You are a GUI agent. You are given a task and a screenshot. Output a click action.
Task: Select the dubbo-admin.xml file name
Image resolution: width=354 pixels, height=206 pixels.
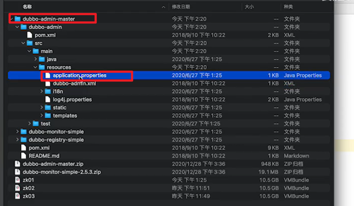75,83
